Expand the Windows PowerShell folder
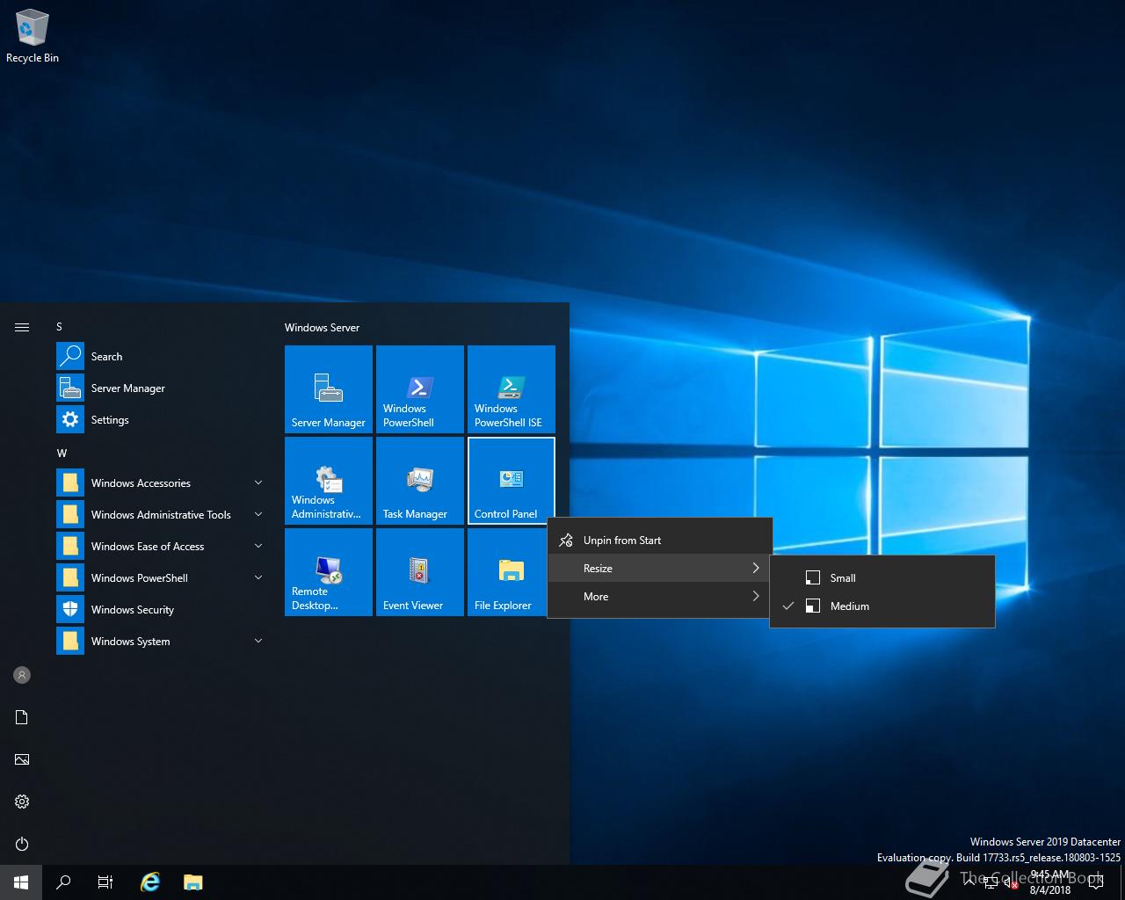 coord(161,578)
